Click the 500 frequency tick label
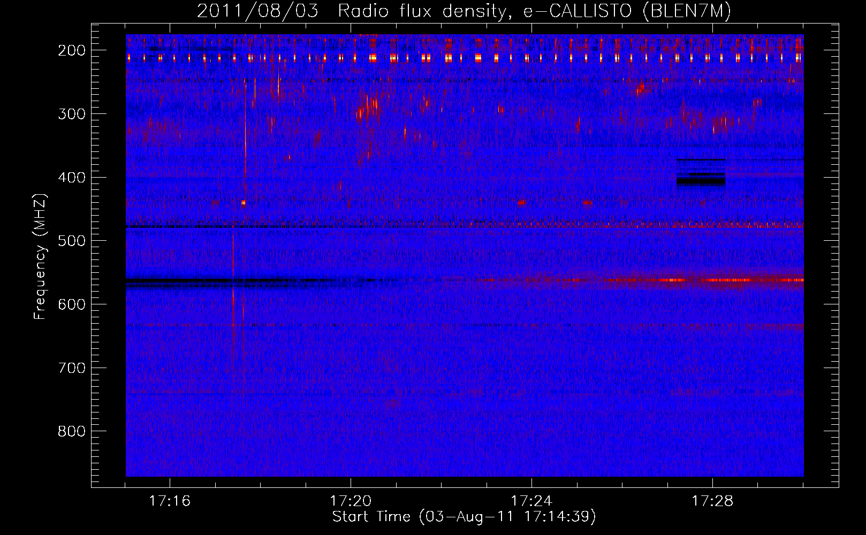The height and width of the screenshot is (535, 866). point(71,241)
